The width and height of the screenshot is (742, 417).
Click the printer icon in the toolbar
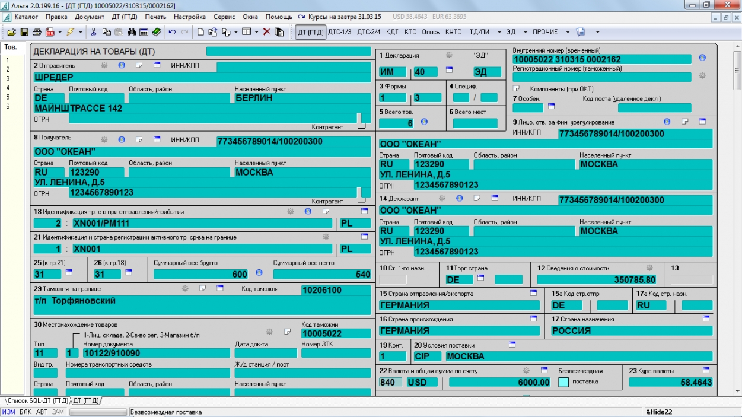[37, 32]
